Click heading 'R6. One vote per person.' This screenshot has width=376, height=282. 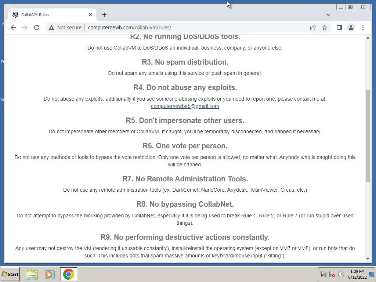point(185,146)
